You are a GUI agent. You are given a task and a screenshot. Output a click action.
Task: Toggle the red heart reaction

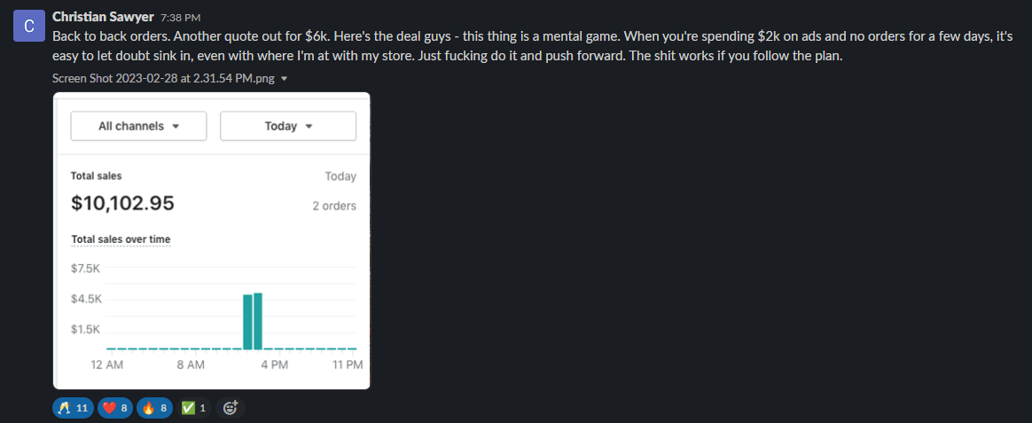[115, 409]
